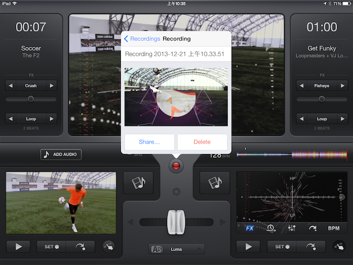Play the left deck Soccer video

19,247
